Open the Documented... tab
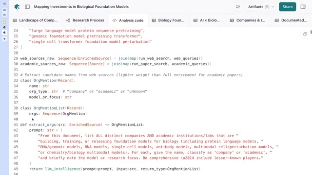 [x=291, y=20]
